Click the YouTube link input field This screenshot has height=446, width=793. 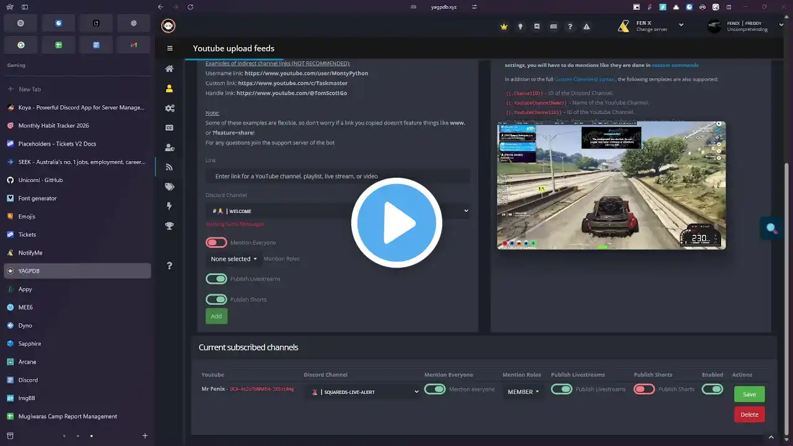[338, 177]
